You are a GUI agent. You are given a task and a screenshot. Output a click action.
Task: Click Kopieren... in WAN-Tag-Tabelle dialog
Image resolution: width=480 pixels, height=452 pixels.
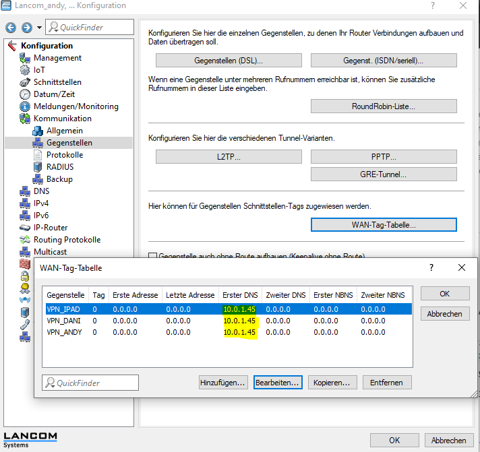[x=332, y=383]
